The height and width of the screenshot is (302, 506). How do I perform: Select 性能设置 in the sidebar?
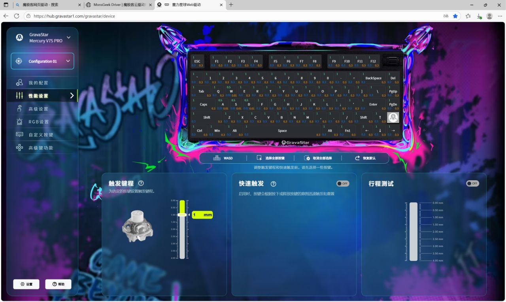click(42, 96)
